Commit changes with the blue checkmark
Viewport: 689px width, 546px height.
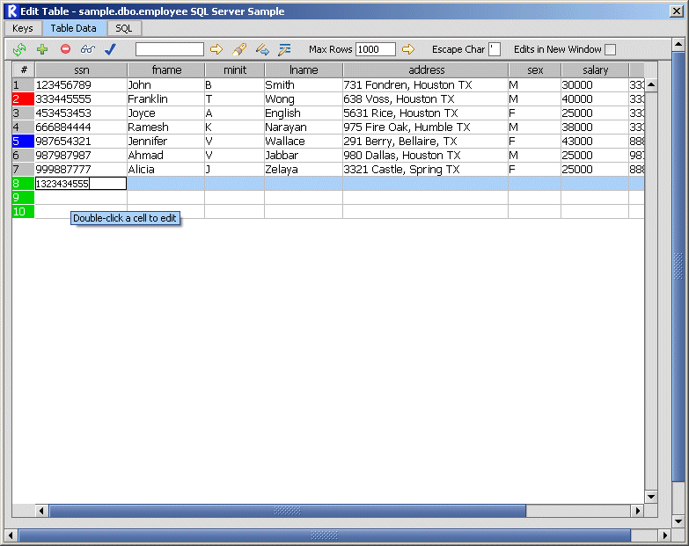coord(110,49)
